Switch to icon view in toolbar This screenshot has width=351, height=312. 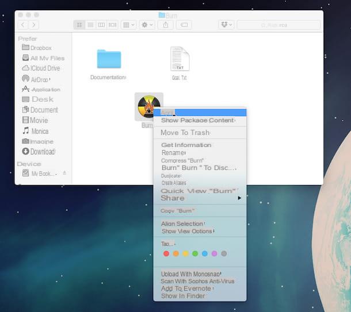tap(79, 25)
